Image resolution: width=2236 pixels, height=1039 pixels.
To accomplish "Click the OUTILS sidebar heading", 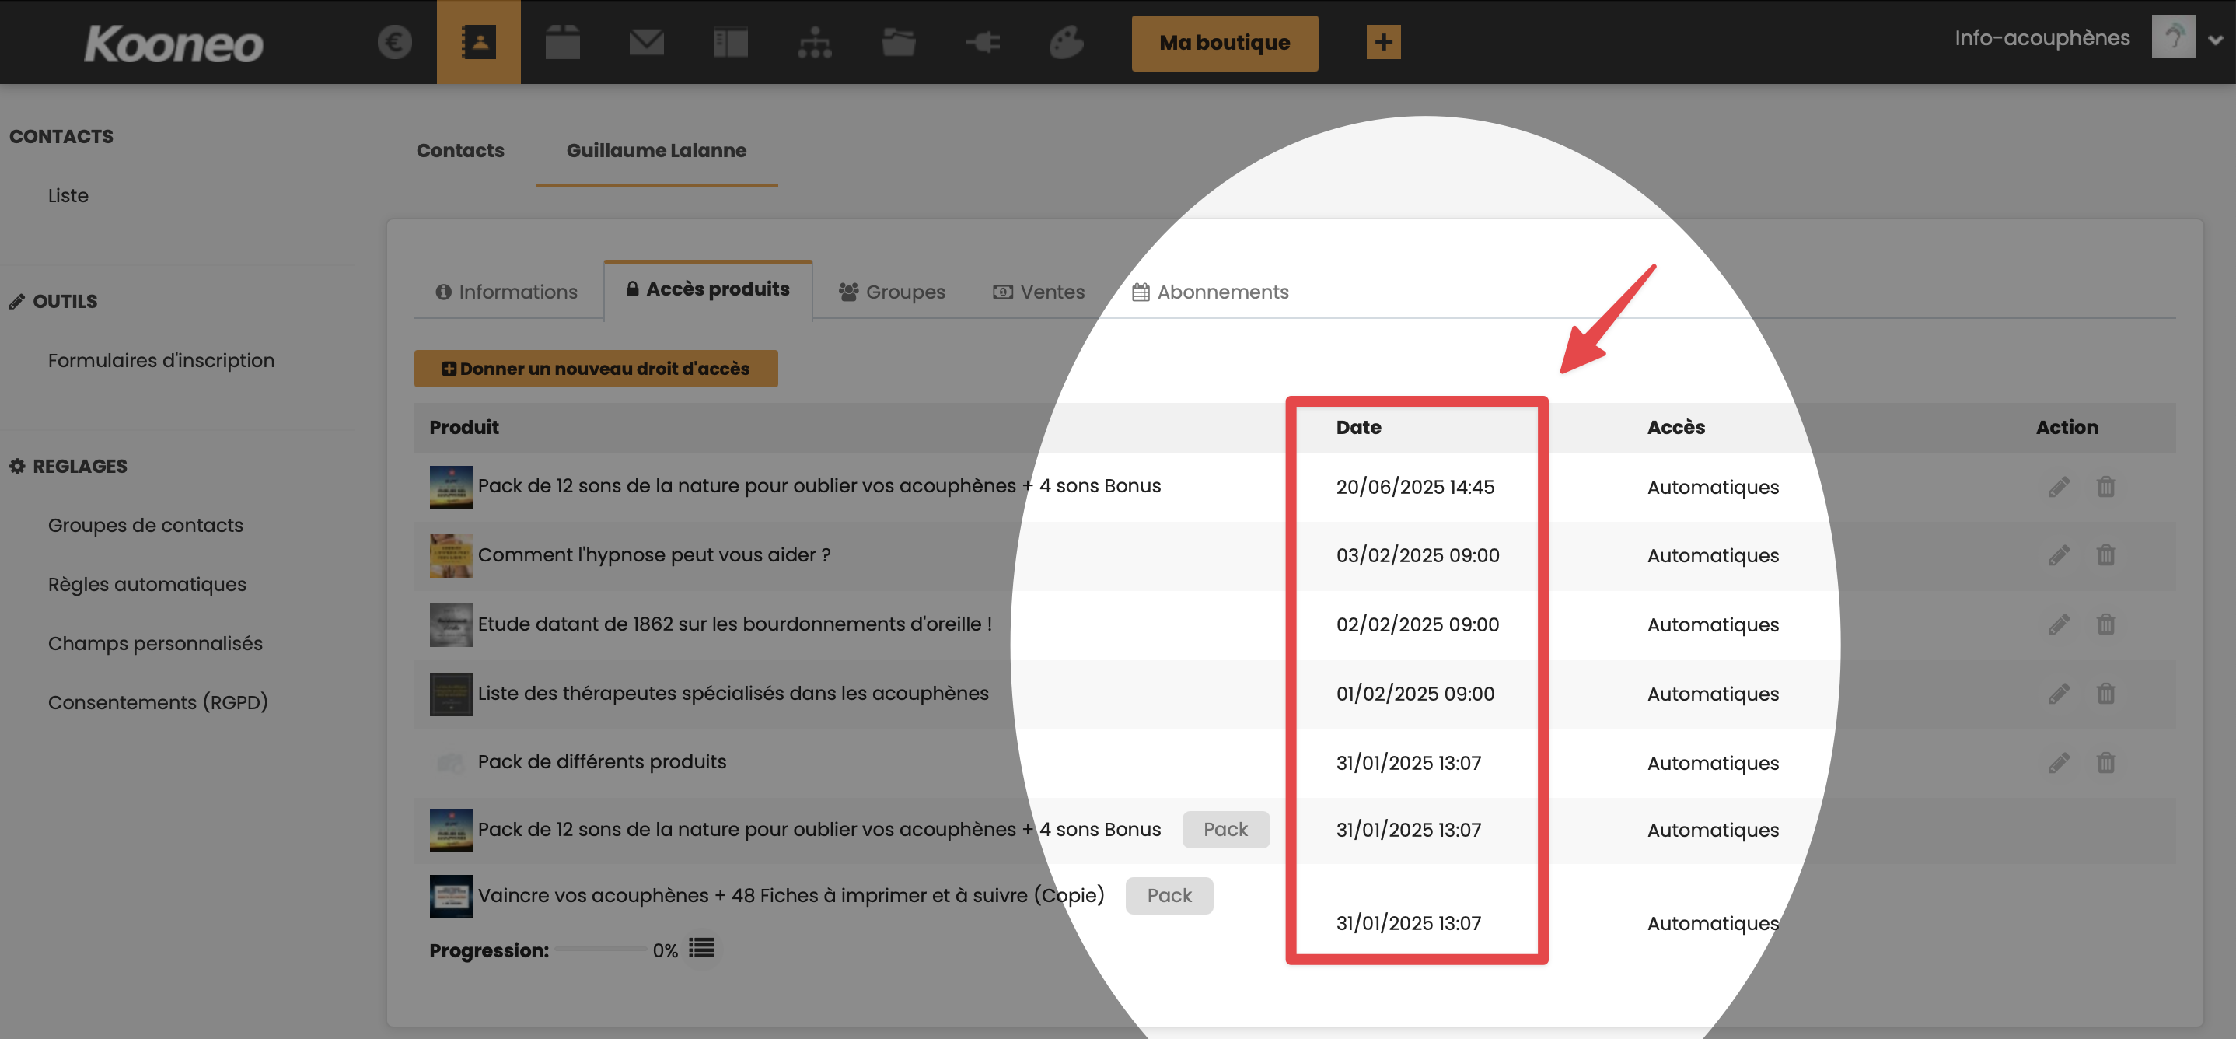I will pos(54,301).
